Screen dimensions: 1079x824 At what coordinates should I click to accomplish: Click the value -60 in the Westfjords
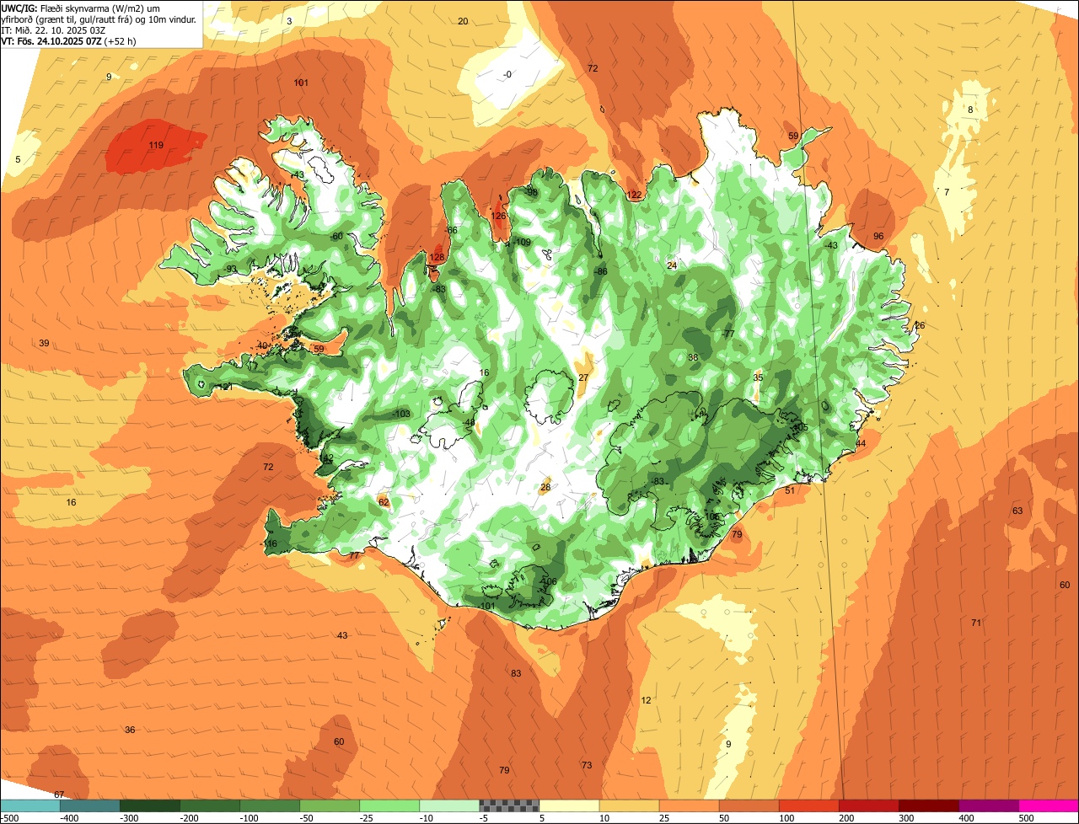click(336, 236)
